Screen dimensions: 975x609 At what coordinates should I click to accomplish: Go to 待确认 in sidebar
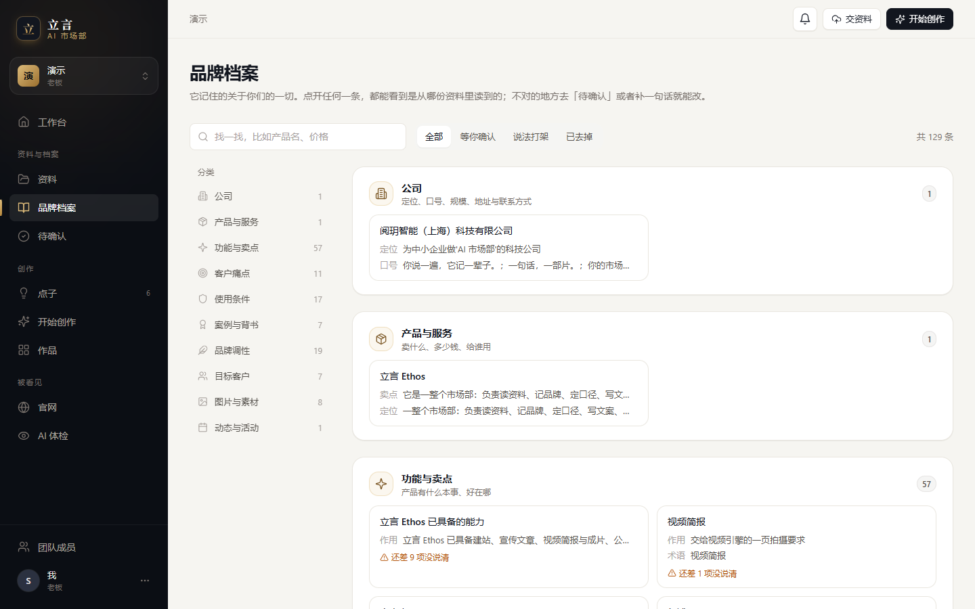[x=84, y=236]
